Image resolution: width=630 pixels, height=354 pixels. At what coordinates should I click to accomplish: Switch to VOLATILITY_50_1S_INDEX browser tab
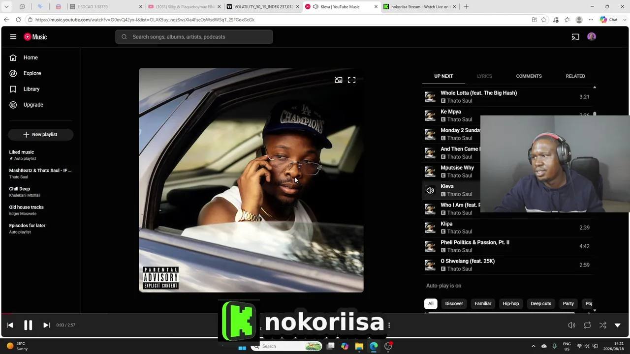tap(262, 7)
